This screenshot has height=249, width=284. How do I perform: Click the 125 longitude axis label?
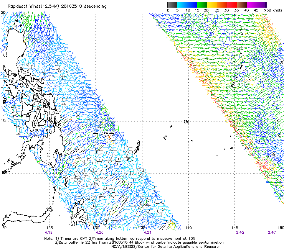pos(50,228)
